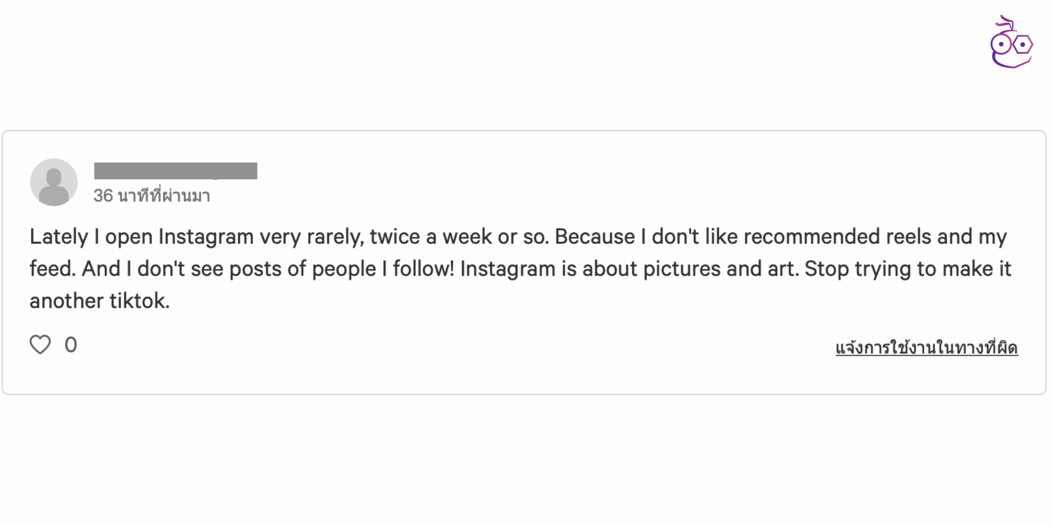1051x525 pixels.
Task: Click the word "Lately" starting the comment
Action: [59, 237]
